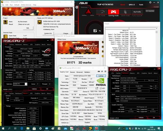Open Bench tab in left CPU-Z window
This screenshot has height=131, width=163.
point(43,44)
